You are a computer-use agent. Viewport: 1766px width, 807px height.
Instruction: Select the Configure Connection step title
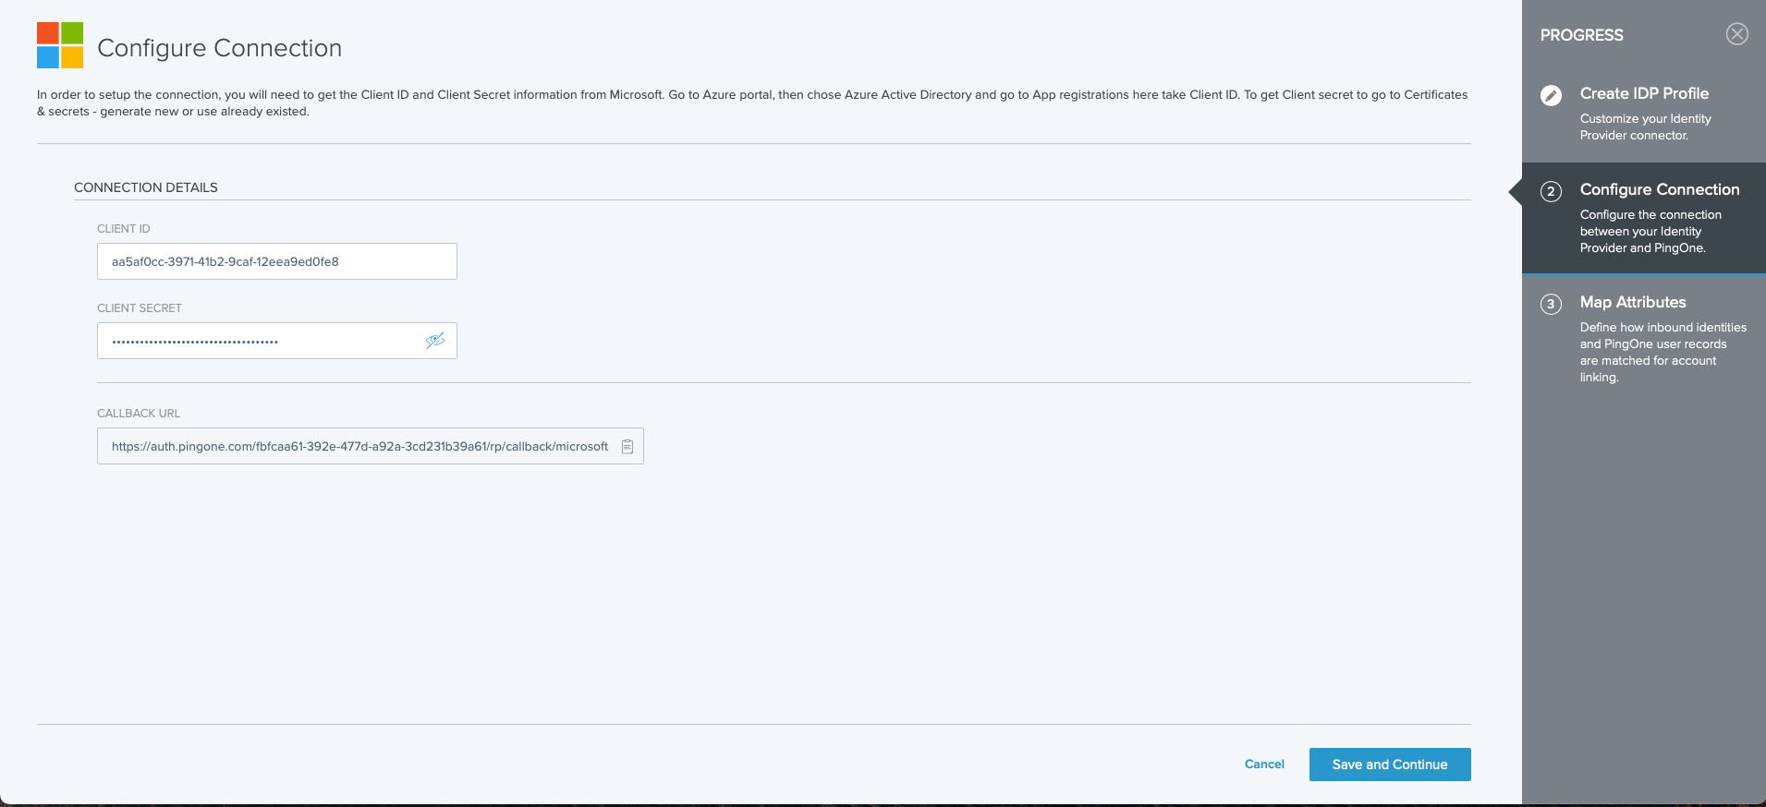click(1659, 189)
